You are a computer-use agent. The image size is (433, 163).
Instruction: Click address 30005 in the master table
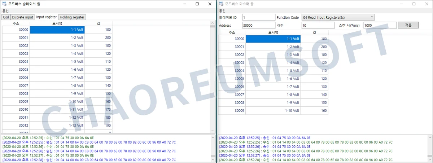click(232, 78)
